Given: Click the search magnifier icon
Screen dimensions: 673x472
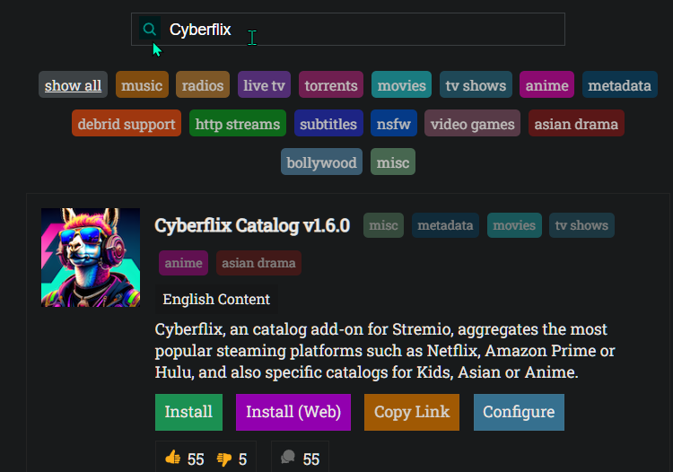Looking at the screenshot, I should (x=149, y=29).
